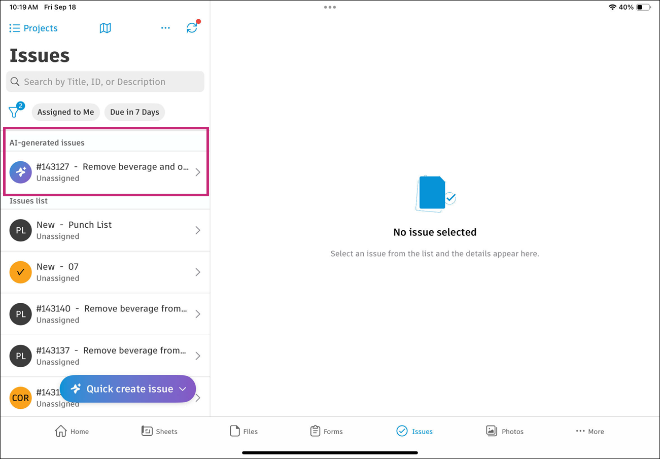660x459 pixels.
Task: Select the Issues tab
Action: [x=414, y=431]
